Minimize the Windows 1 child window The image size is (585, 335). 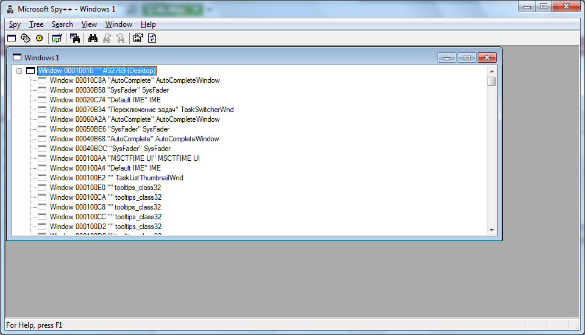point(447,57)
